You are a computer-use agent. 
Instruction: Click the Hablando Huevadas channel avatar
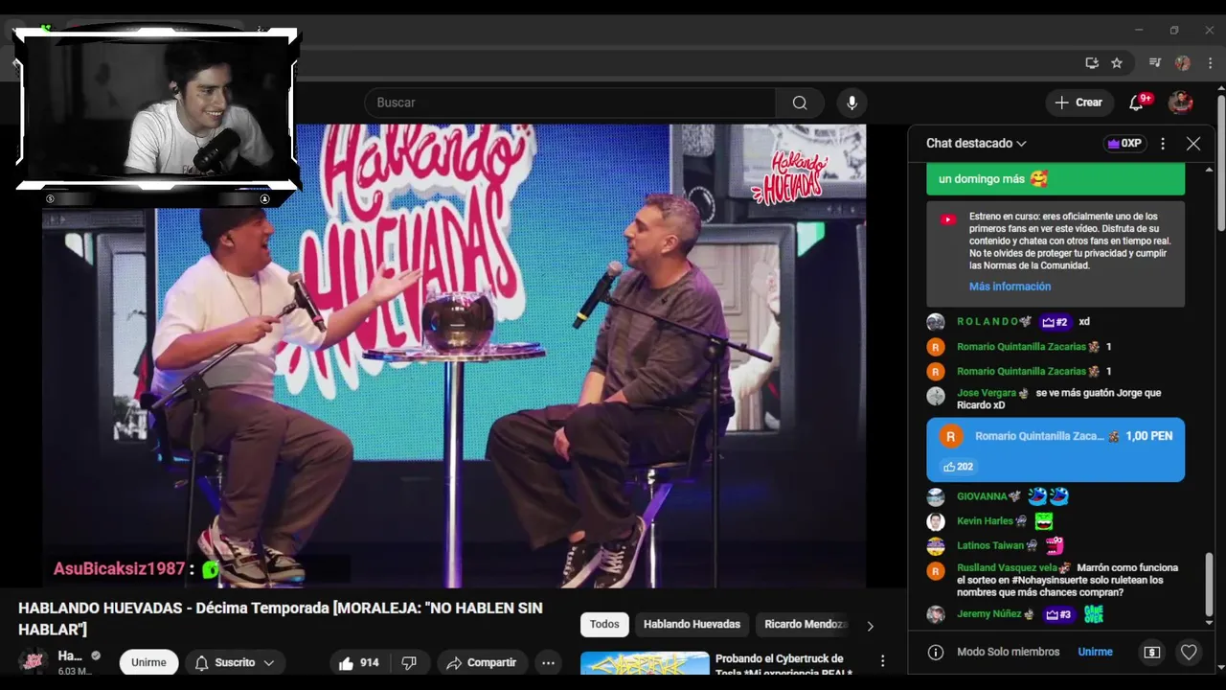(x=34, y=661)
